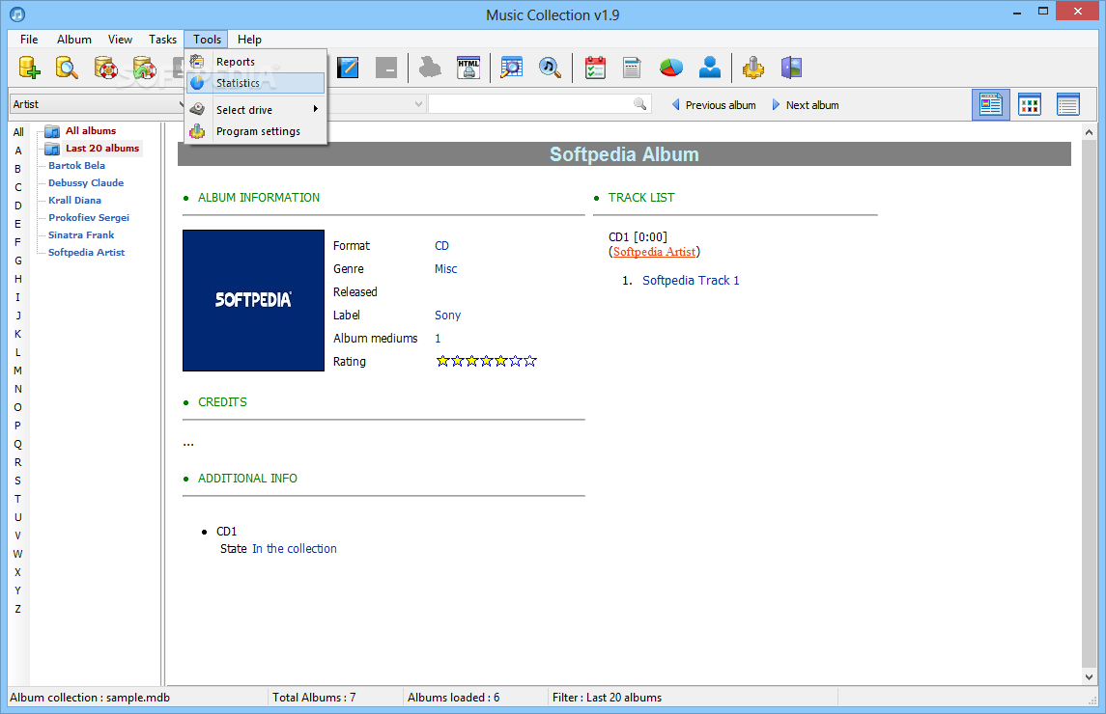Close the open Tools menu
Image resolution: width=1106 pixels, height=714 pixels.
(207, 40)
